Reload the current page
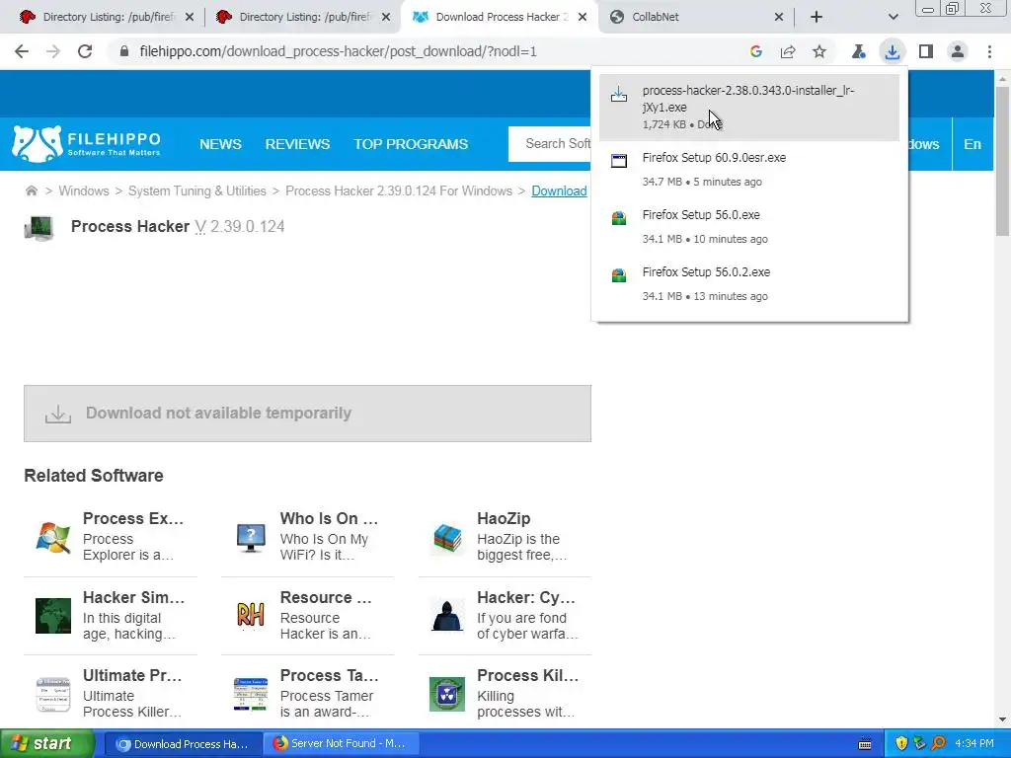Viewport: 1011px width, 758px height. point(85,51)
